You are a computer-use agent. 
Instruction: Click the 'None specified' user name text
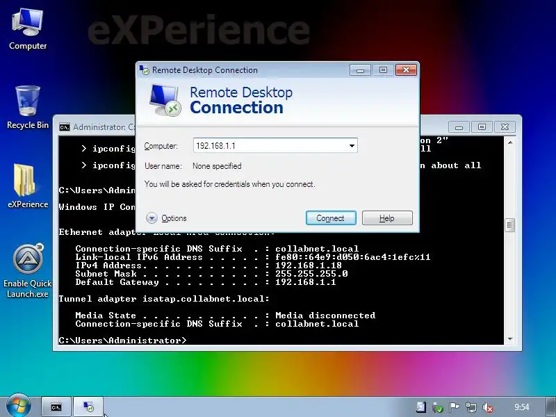217,166
